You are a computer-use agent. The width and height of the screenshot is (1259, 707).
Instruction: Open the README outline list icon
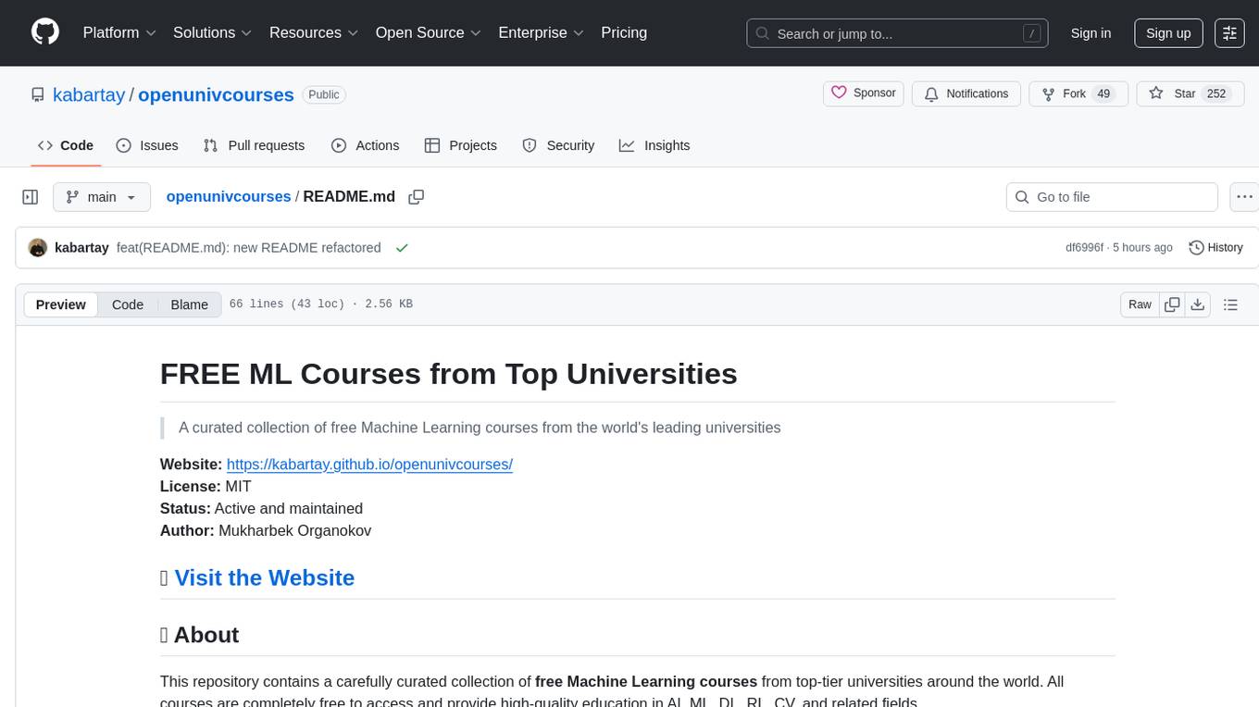tap(1230, 304)
